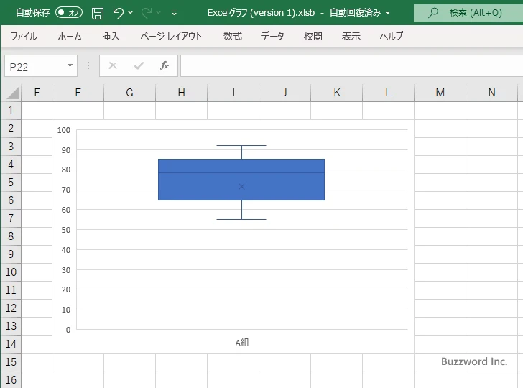
Task: Switch to the 挿入 tab
Action: (x=111, y=36)
